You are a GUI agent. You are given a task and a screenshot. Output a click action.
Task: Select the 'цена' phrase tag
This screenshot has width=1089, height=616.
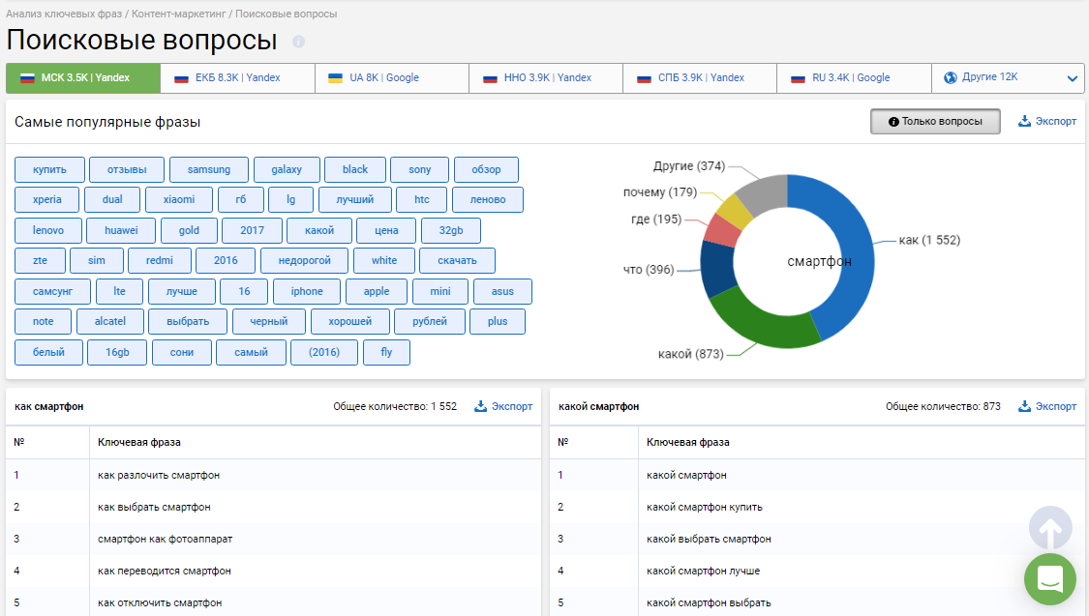(x=386, y=230)
